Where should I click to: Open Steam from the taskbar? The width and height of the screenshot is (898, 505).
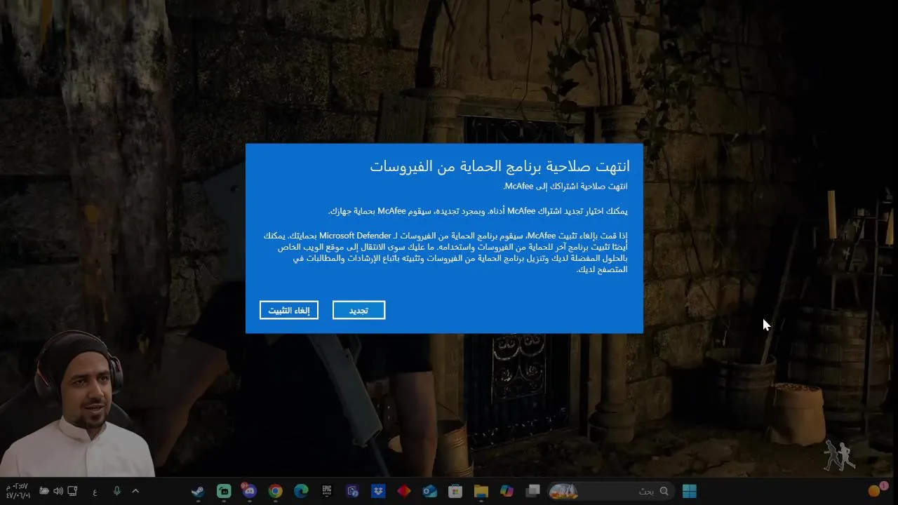tap(198, 491)
